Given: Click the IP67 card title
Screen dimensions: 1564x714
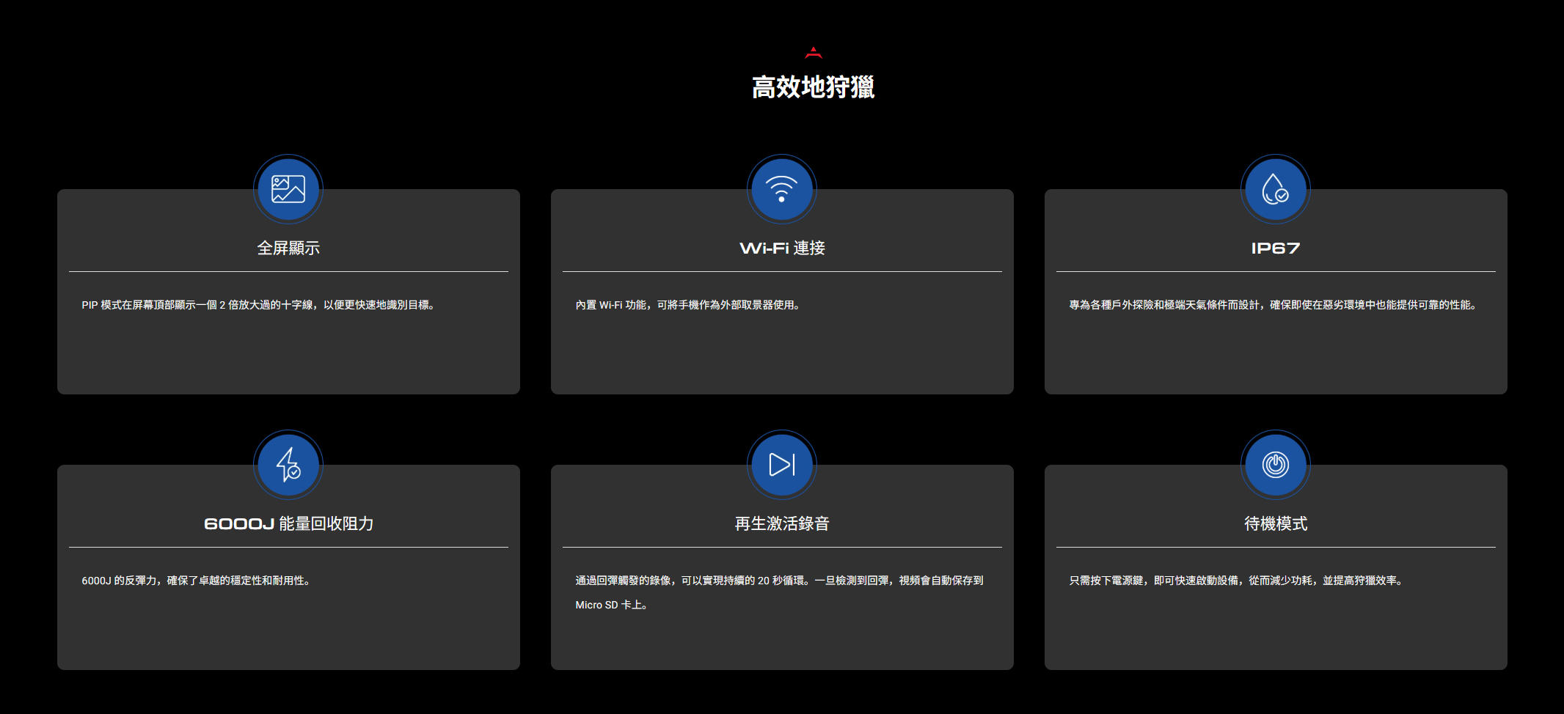Looking at the screenshot, I should point(1276,249).
